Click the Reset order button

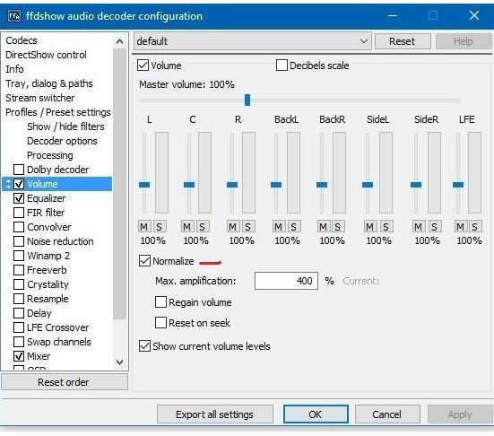[65, 382]
